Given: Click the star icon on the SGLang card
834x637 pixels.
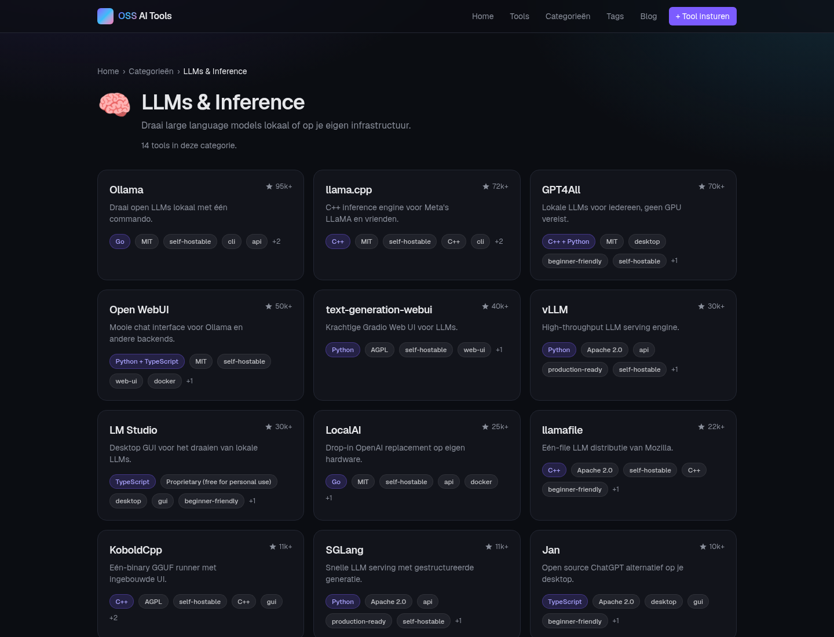Looking at the screenshot, I should (489, 547).
